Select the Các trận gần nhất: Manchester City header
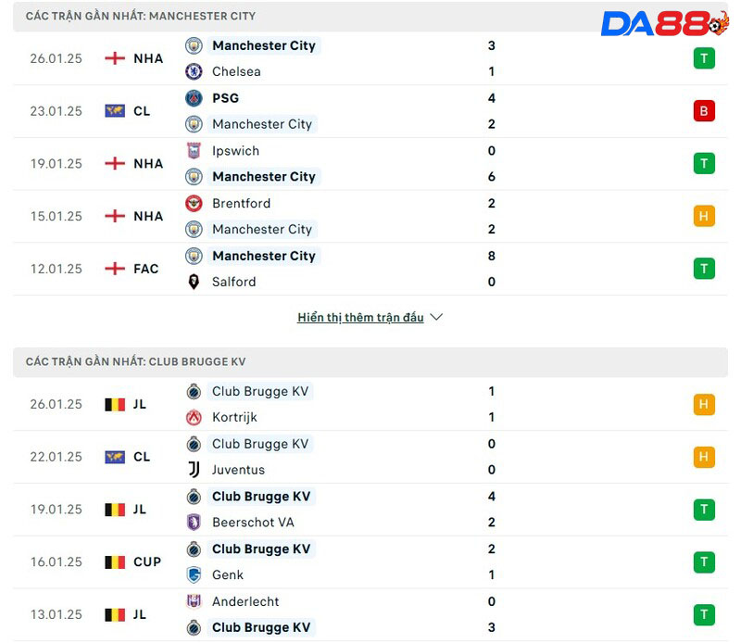The height and width of the screenshot is (643, 741). 141,17
